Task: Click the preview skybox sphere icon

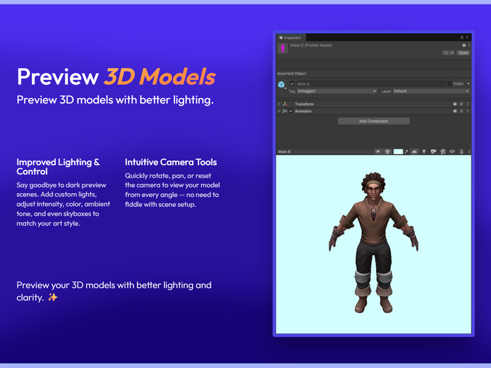Action: [x=388, y=151]
